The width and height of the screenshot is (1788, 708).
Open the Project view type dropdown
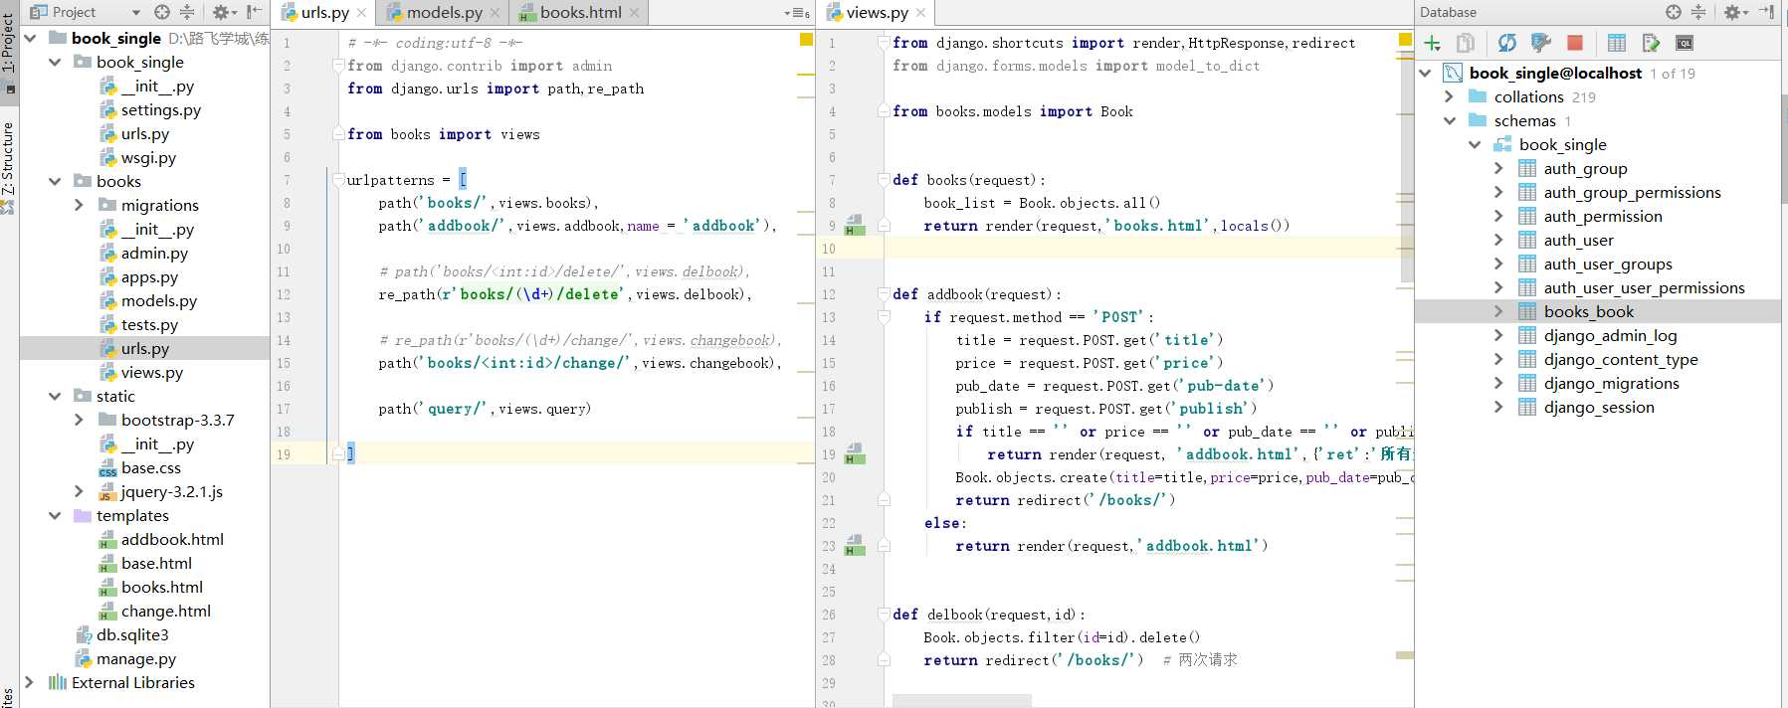point(136,12)
